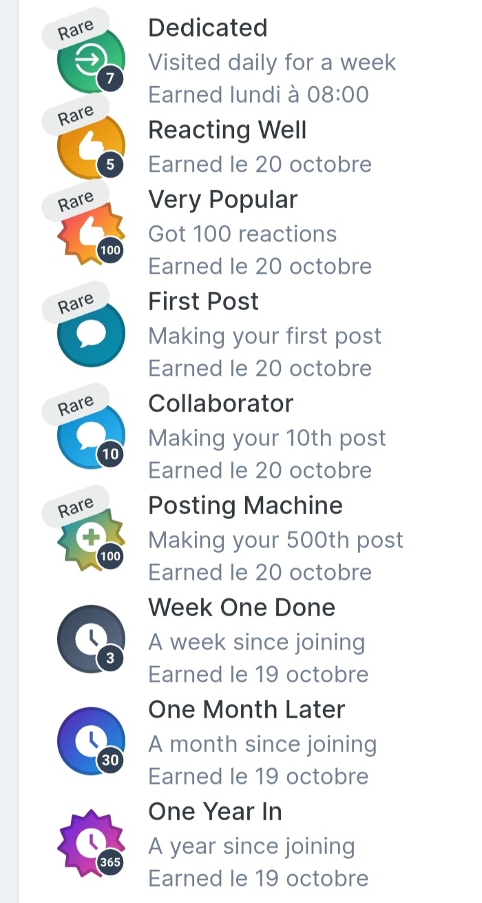Select the Very Popular badge title
482x903 pixels.
[x=222, y=200]
